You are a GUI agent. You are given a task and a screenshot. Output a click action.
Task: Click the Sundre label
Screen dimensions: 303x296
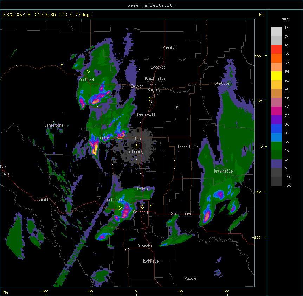pyautogui.click(x=103, y=137)
